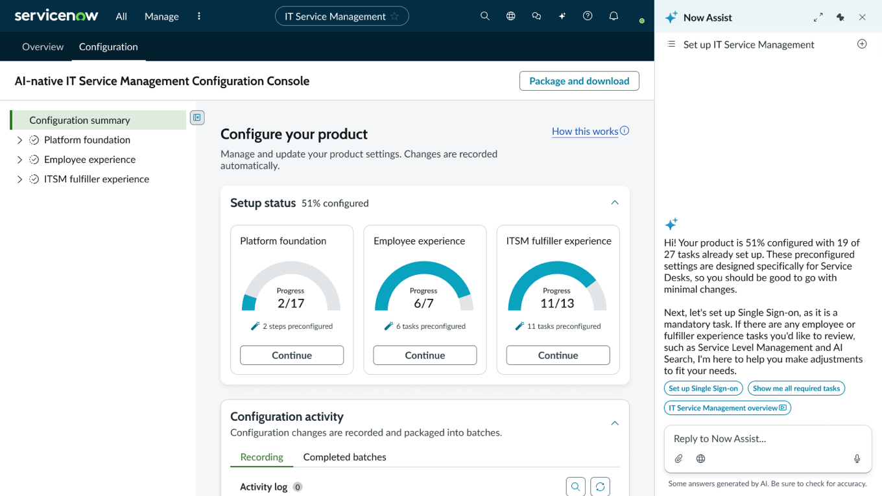
Task: Continue the Platform foundation setup
Action: (292, 355)
